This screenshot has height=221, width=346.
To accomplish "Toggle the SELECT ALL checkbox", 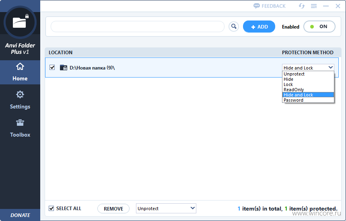I will coord(51,208).
